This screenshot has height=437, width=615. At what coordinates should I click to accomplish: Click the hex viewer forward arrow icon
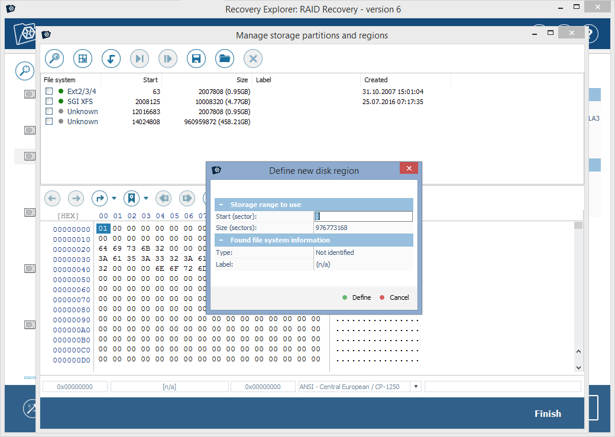click(x=76, y=199)
